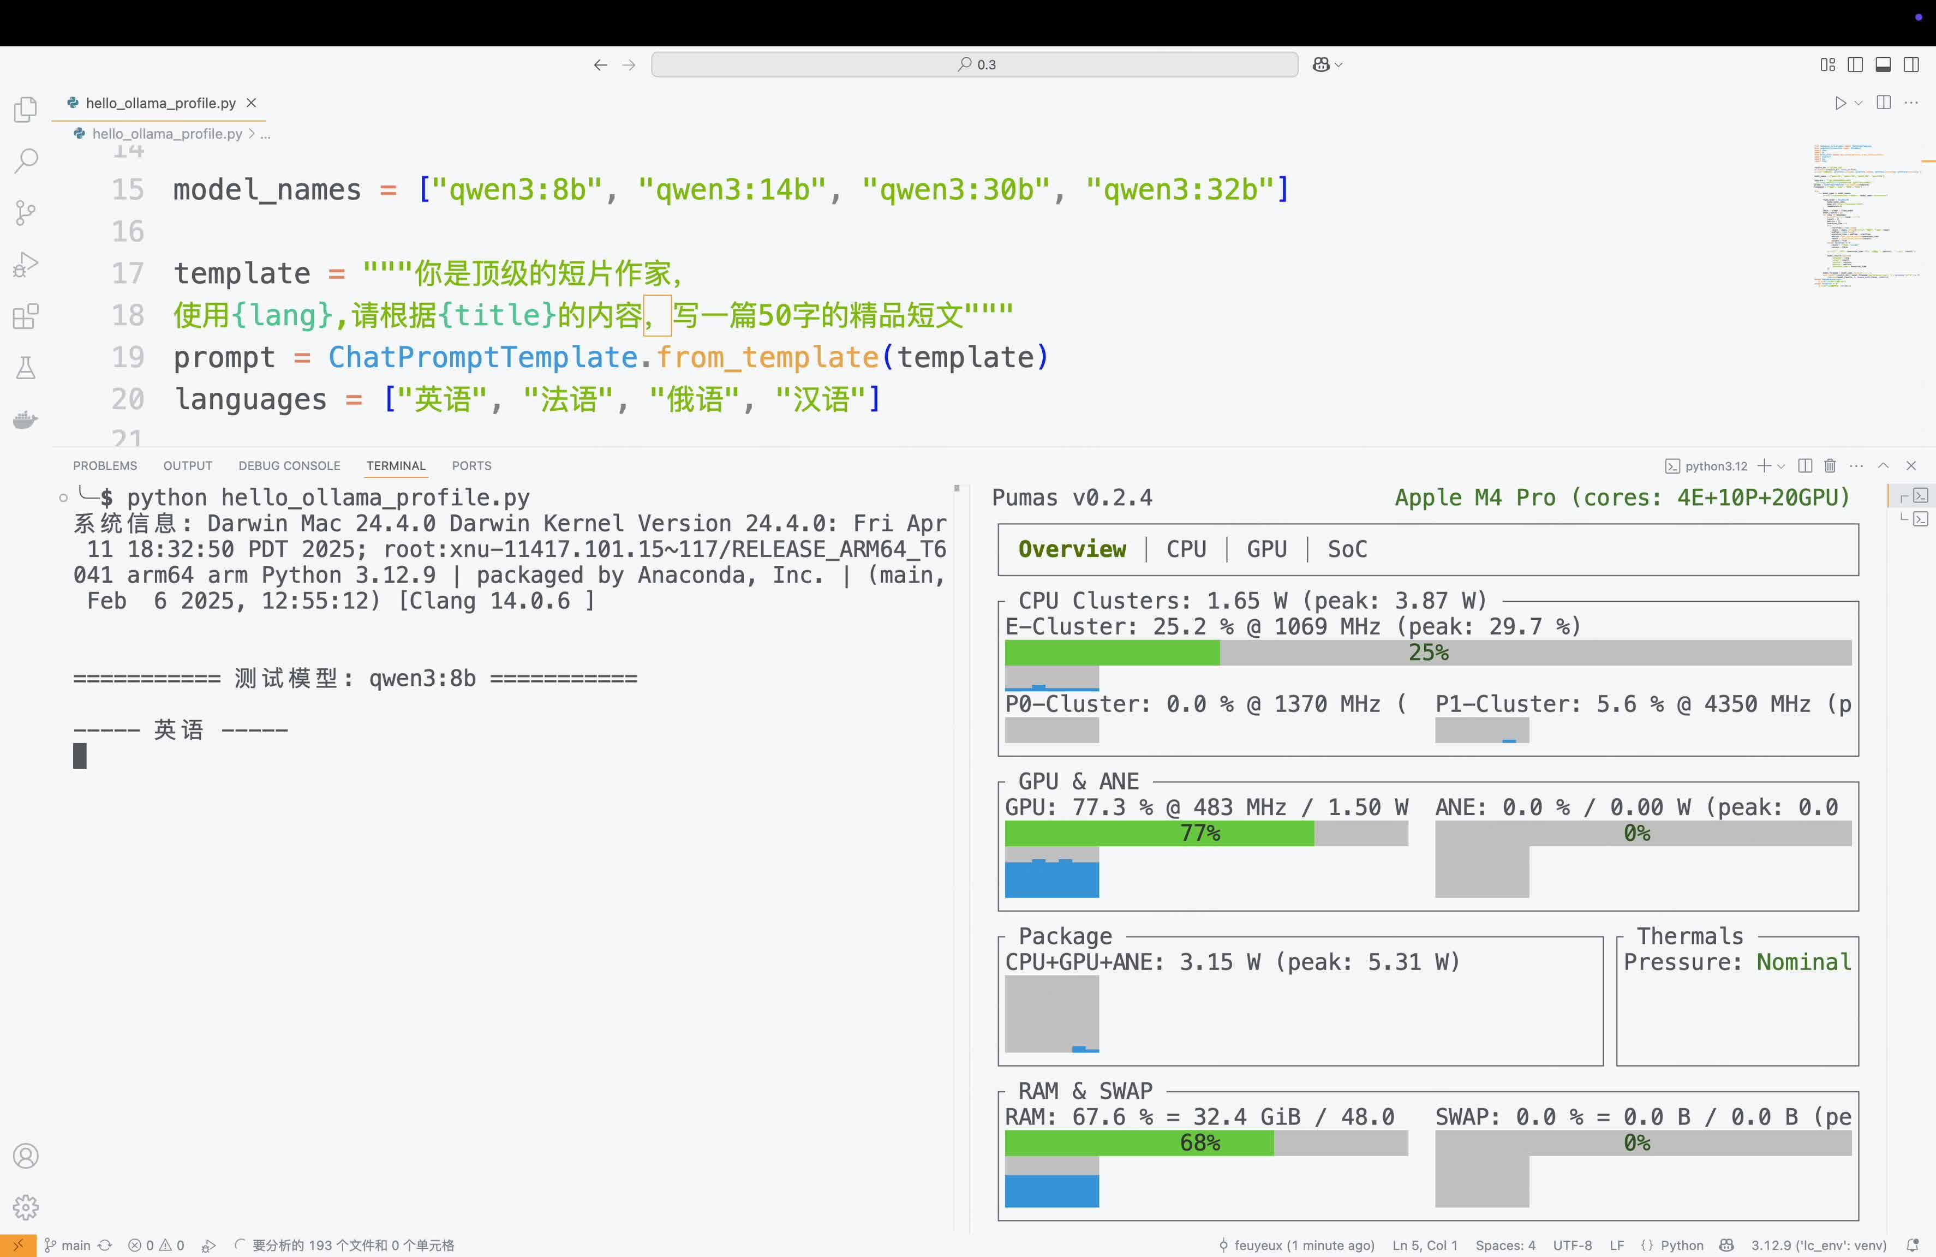1936x1257 pixels.
Task: Click the main branch in status bar
Action: click(x=68, y=1245)
